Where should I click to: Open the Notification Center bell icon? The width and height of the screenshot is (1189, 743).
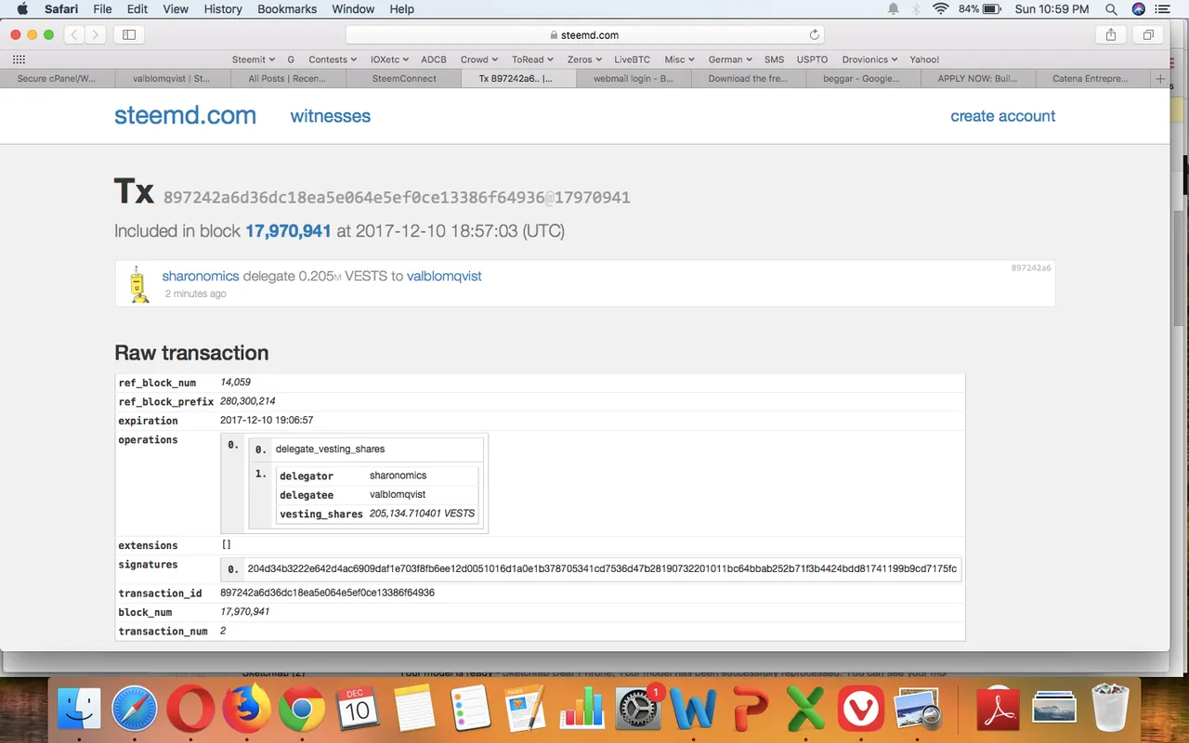click(893, 9)
